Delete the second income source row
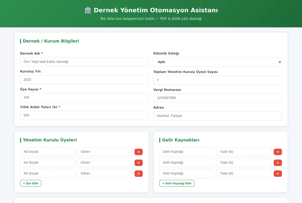This screenshot has width=302, height=203. point(278,163)
